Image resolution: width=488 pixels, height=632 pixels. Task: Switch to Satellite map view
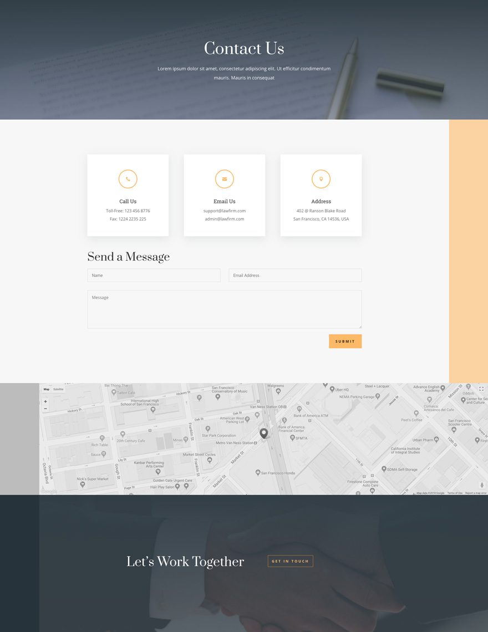pos(59,389)
